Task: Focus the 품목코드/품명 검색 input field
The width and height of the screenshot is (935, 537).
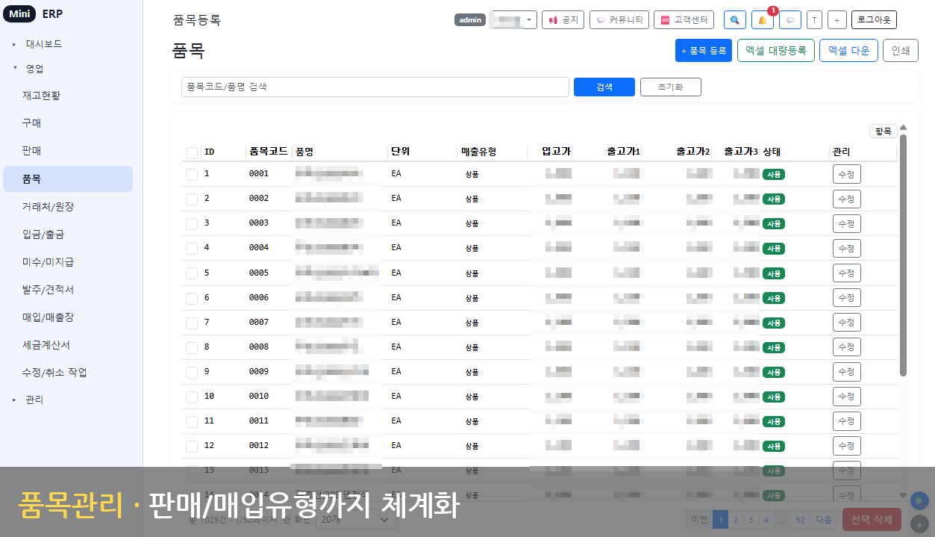Action: point(375,87)
